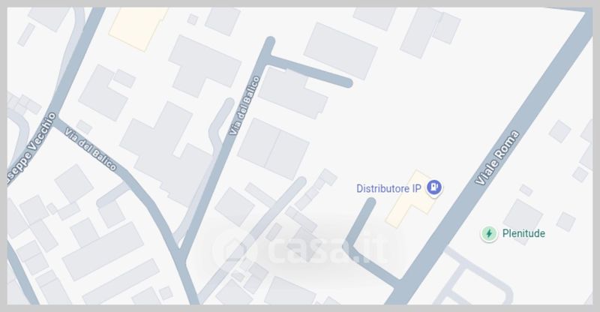Select the Plenitude EV charging marker icon

tap(489, 233)
